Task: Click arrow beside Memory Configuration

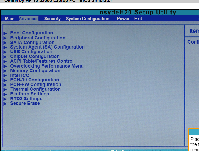Action: pos(5,71)
